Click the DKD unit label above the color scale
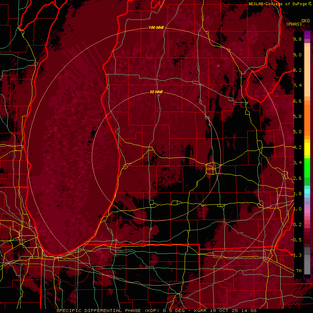 [305, 21]
